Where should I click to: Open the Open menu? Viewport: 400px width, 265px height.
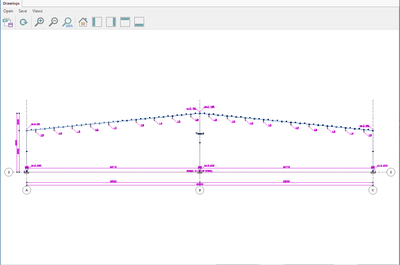pos(8,11)
